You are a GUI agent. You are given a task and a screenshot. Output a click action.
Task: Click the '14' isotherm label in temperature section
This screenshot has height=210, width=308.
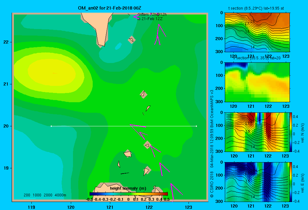pos(253,47)
